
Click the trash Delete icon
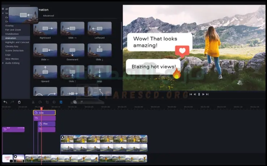[19, 102]
